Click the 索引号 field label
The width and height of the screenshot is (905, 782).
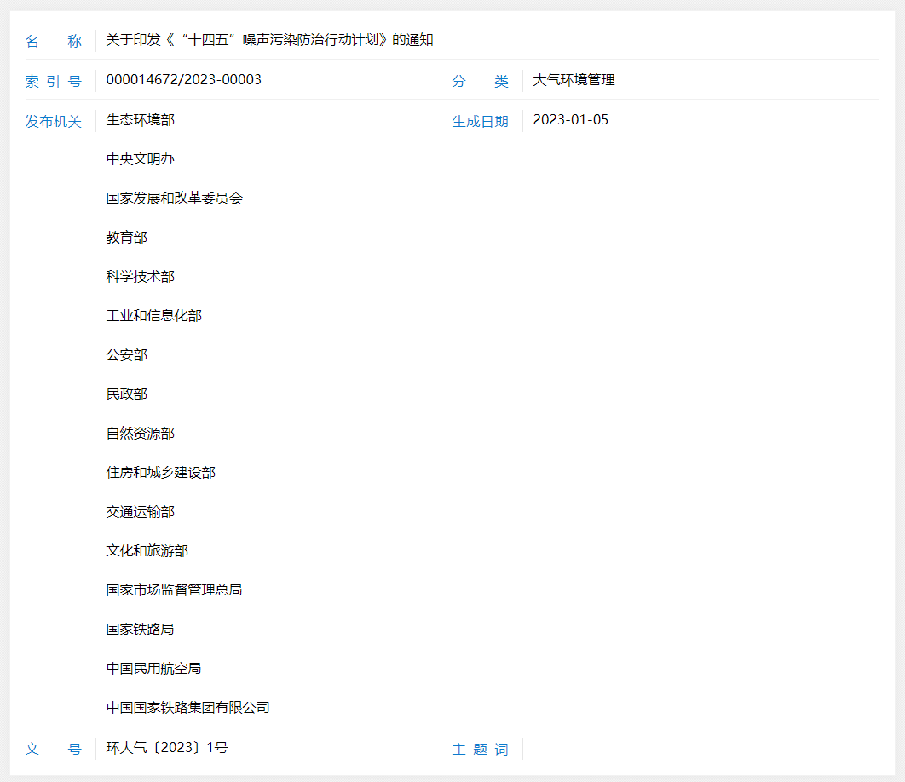[53, 79]
